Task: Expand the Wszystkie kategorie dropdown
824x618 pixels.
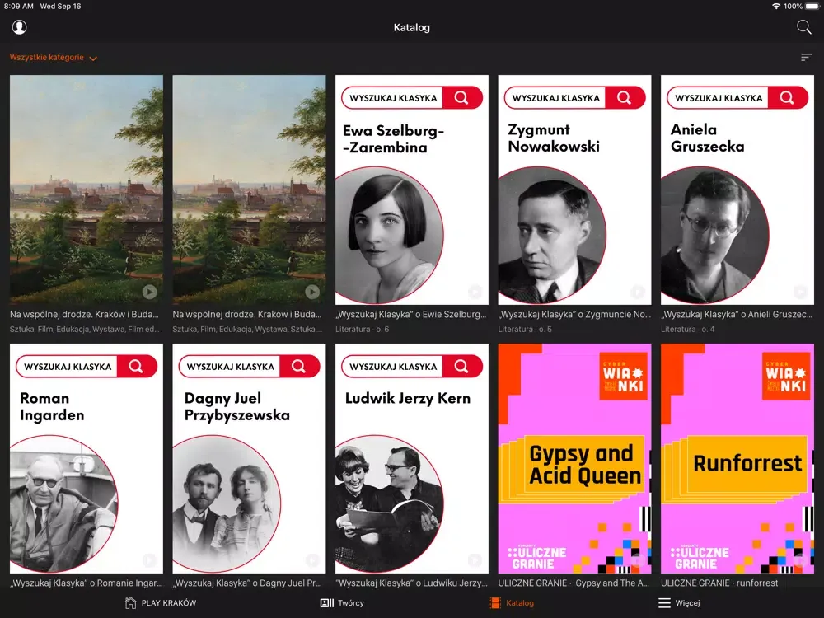Action: [53, 58]
